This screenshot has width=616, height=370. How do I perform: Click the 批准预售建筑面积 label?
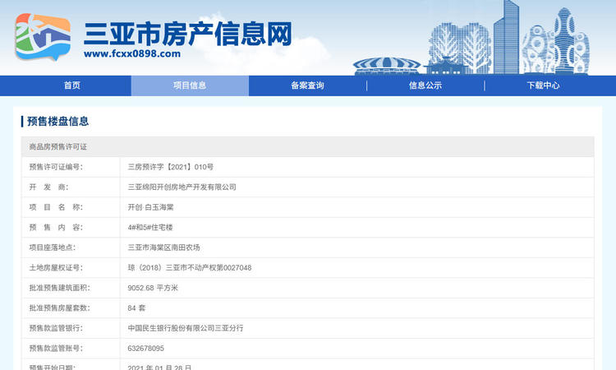click(60, 288)
